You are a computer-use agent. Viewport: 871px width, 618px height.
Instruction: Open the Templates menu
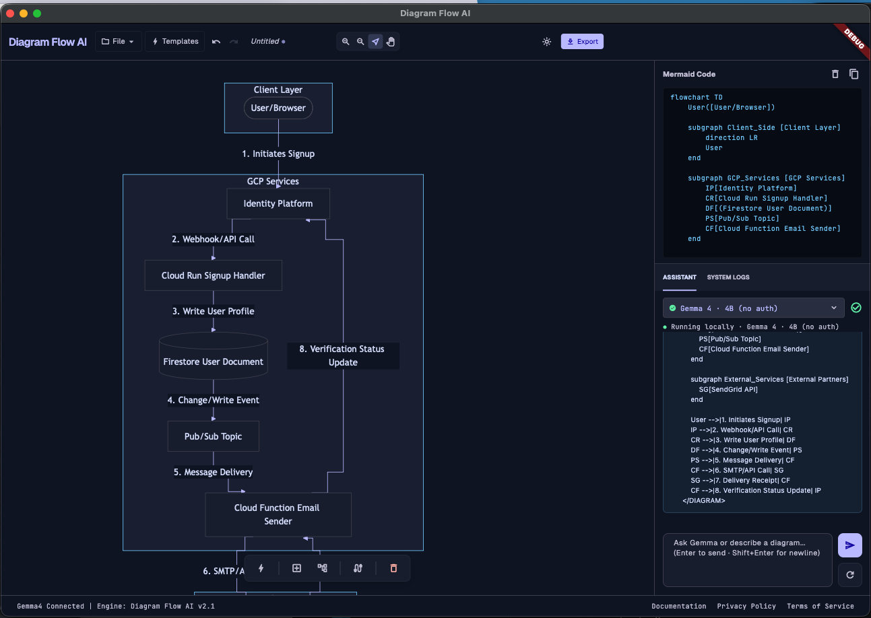coord(175,42)
